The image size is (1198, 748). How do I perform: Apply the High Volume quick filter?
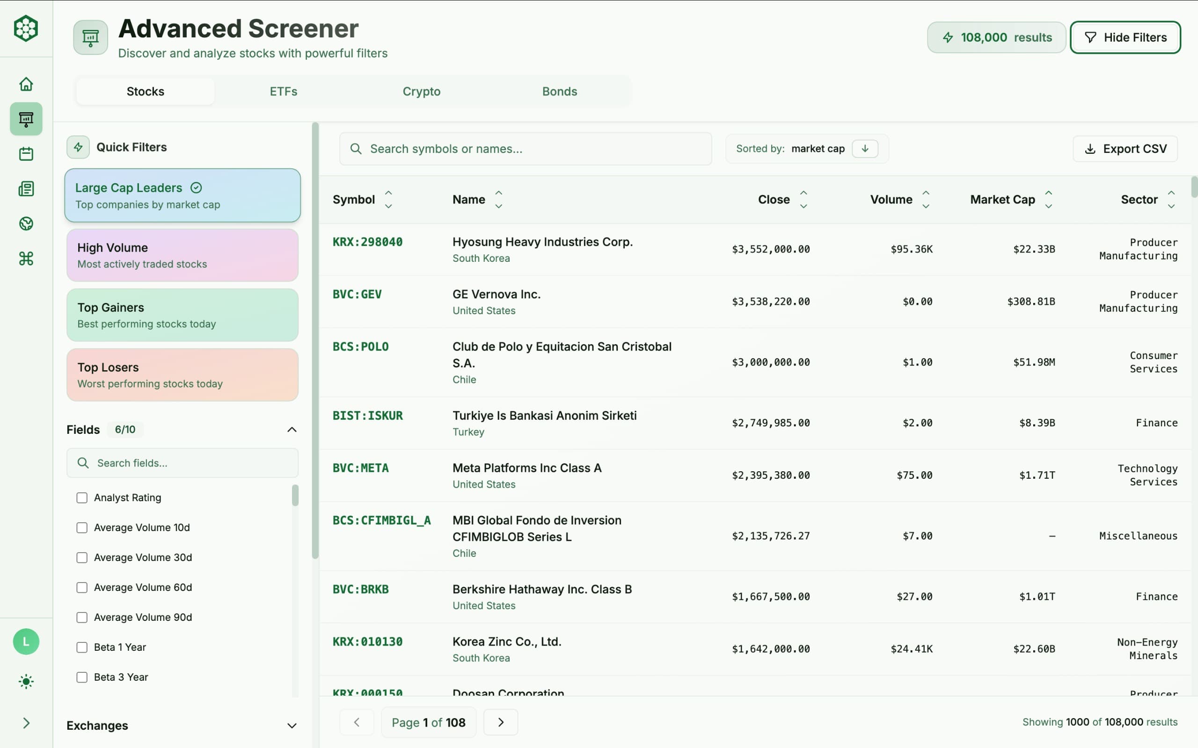coord(183,255)
